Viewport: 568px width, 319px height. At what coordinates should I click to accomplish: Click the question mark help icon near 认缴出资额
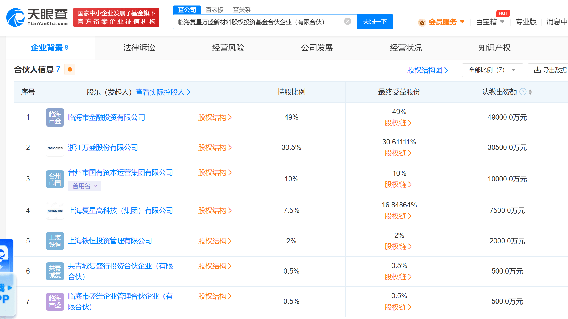pyautogui.click(x=523, y=92)
